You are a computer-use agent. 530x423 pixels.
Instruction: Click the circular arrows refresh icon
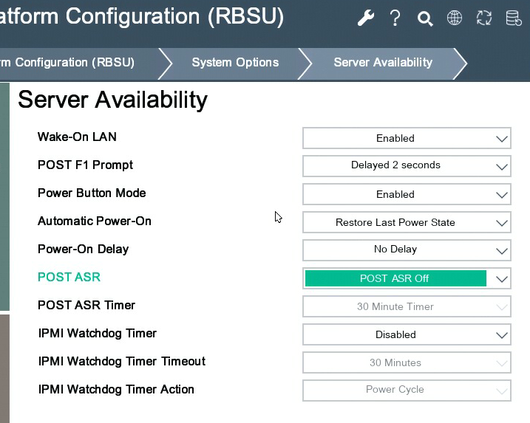[484, 18]
